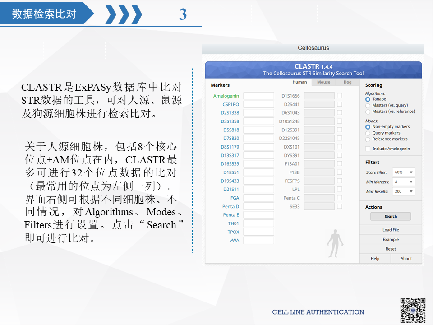Reset the search form
This screenshot has height=325, width=433.
(x=391, y=249)
